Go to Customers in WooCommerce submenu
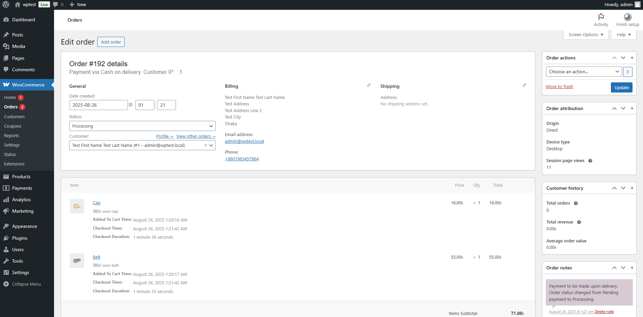The height and width of the screenshot is (317, 643). tap(14, 116)
